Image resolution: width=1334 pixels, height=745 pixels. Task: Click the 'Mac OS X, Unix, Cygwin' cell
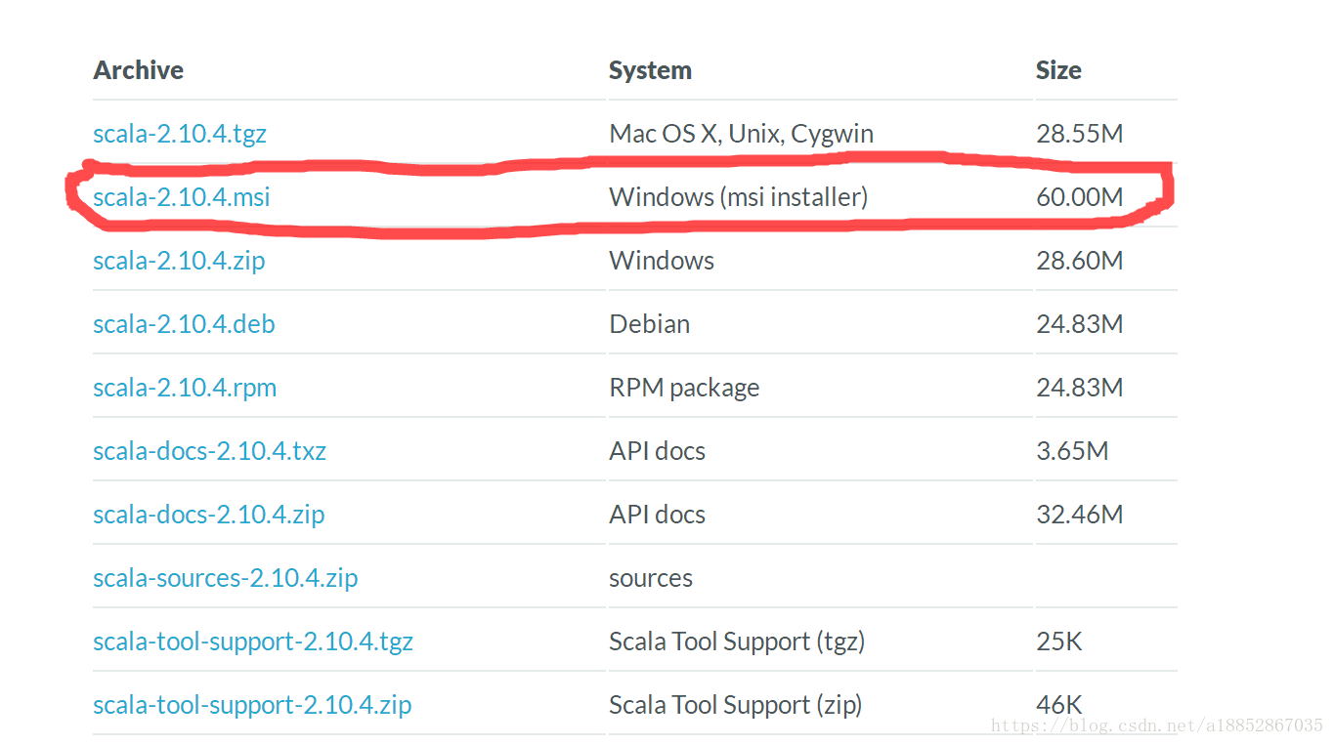pyautogui.click(x=741, y=134)
